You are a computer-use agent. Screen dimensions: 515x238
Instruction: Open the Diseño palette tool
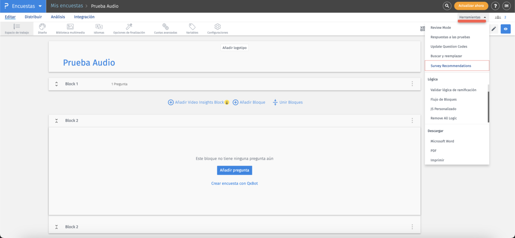point(42,29)
